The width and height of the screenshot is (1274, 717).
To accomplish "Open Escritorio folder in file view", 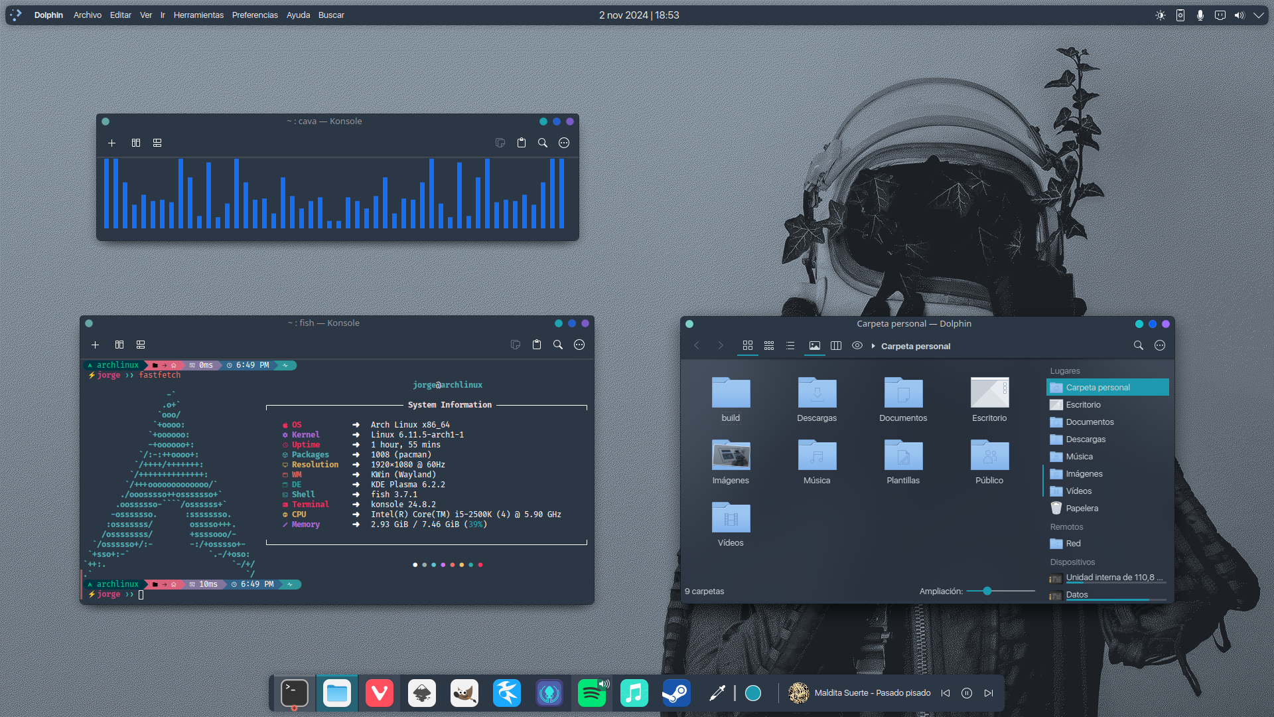I will coord(989,399).
